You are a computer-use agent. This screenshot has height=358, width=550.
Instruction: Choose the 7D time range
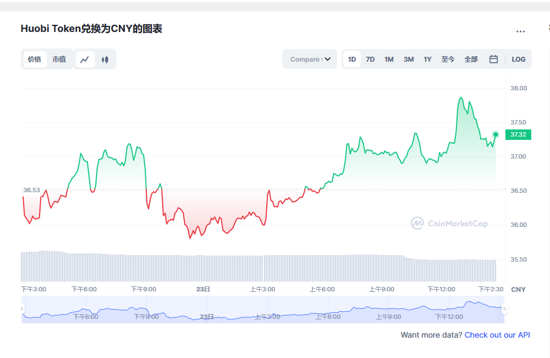pyautogui.click(x=370, y=59)
